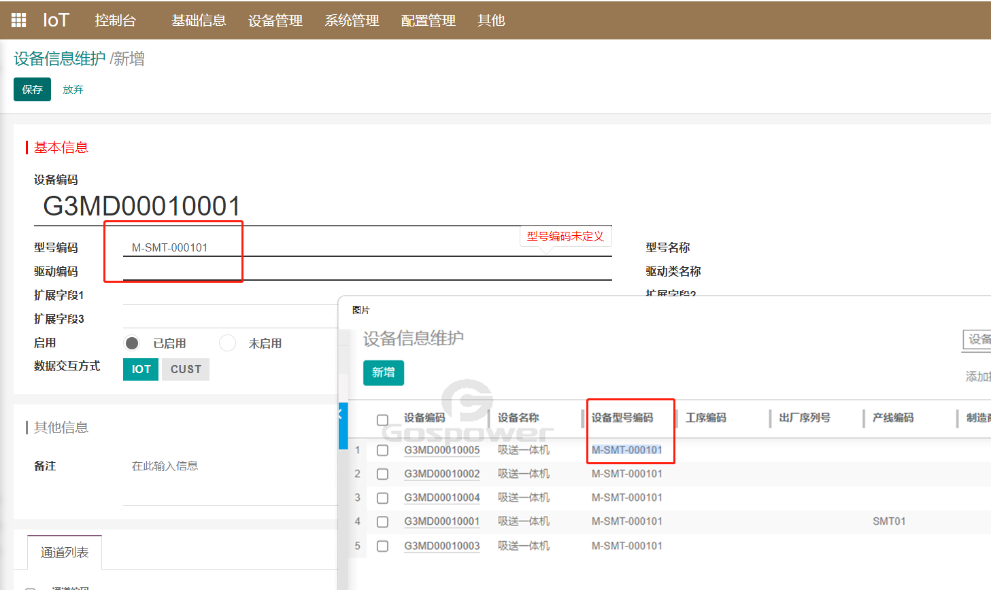Sort by 设备编码 column header
Screen dimensions: 991x590
(x=424, y=417)
